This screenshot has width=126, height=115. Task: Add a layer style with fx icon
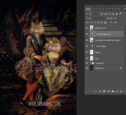pyautogui.click(x=100, y=91)
